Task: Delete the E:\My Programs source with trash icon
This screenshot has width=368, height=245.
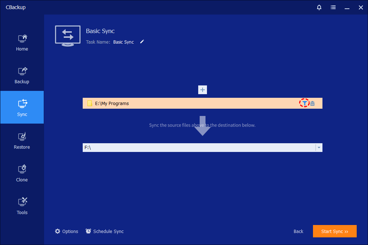Action: click(313, 104)
